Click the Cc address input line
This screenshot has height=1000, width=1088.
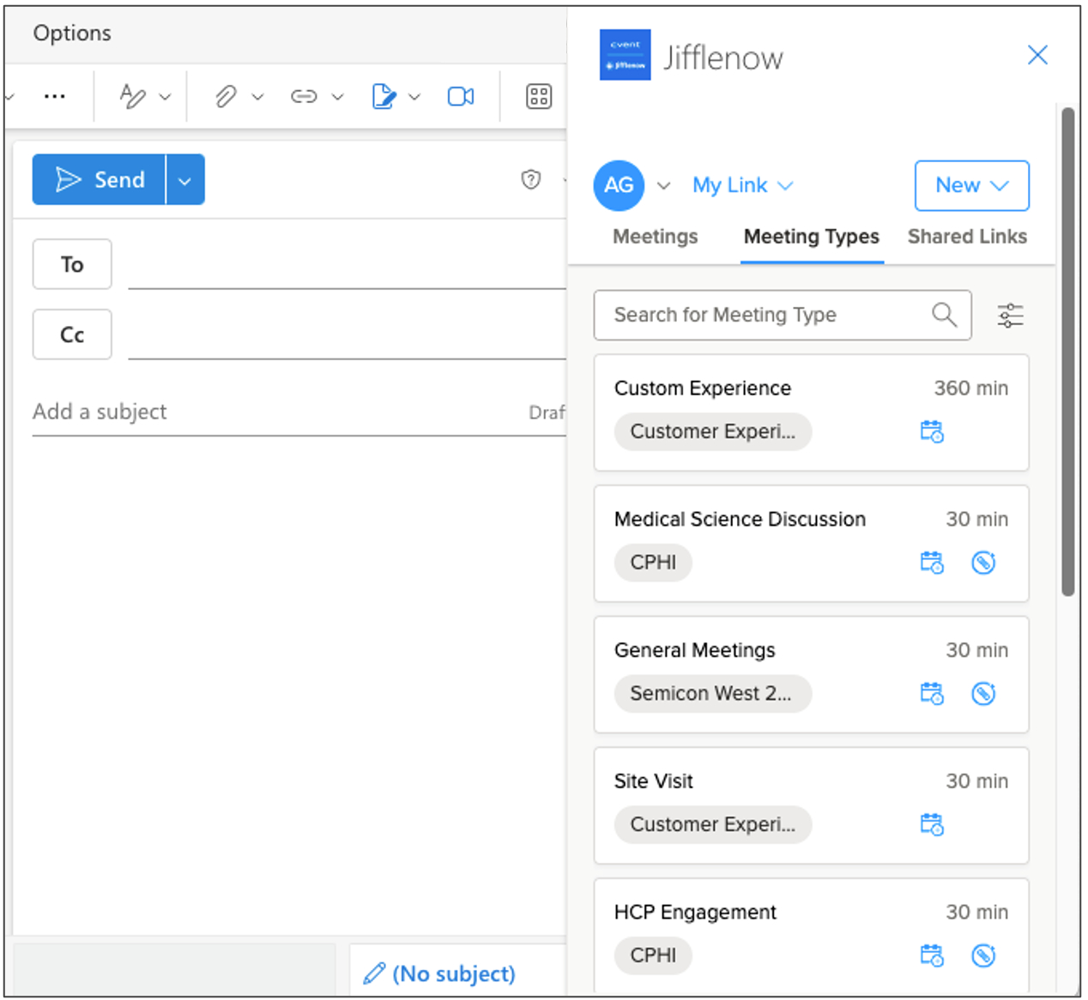coord(347,336)
